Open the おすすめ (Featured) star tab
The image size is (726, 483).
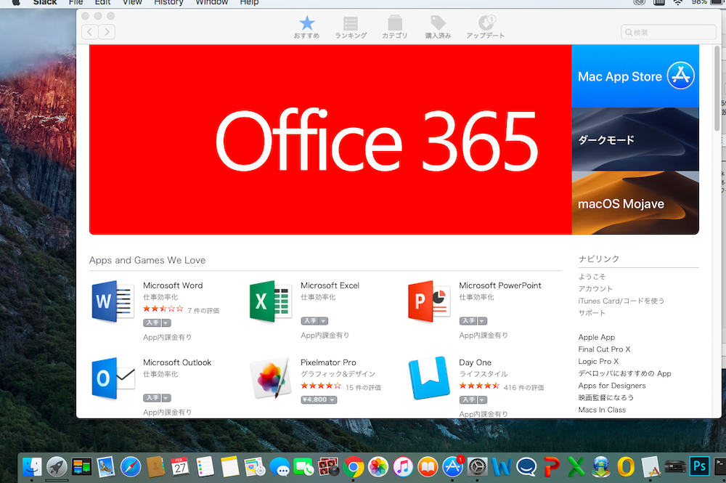[x=306, y=27]
